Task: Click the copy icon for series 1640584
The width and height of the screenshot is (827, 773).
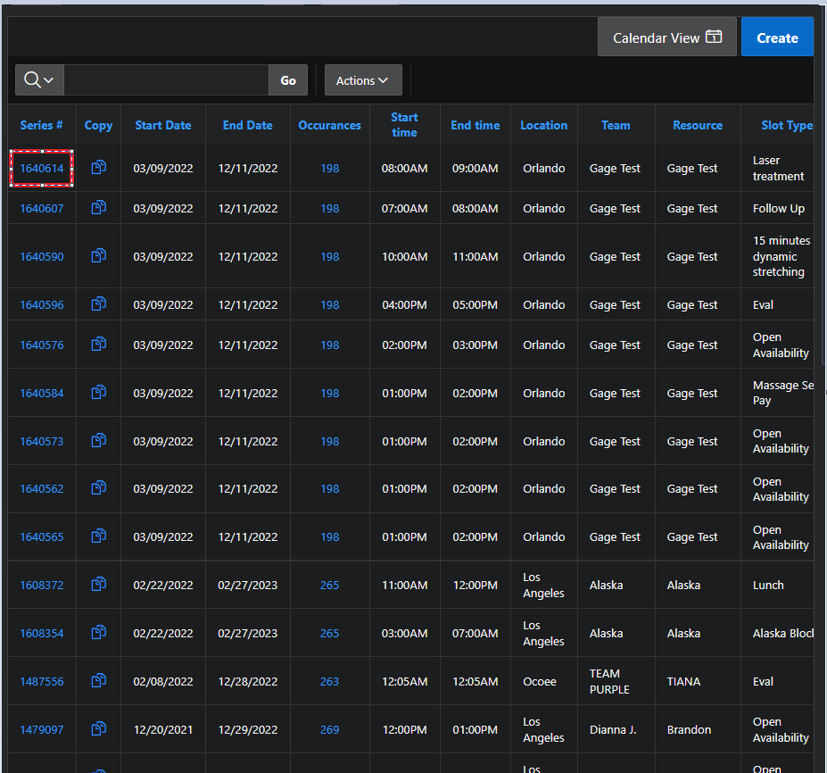Action: 98,393
